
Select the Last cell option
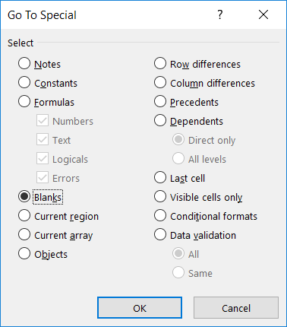coord(160,178)
